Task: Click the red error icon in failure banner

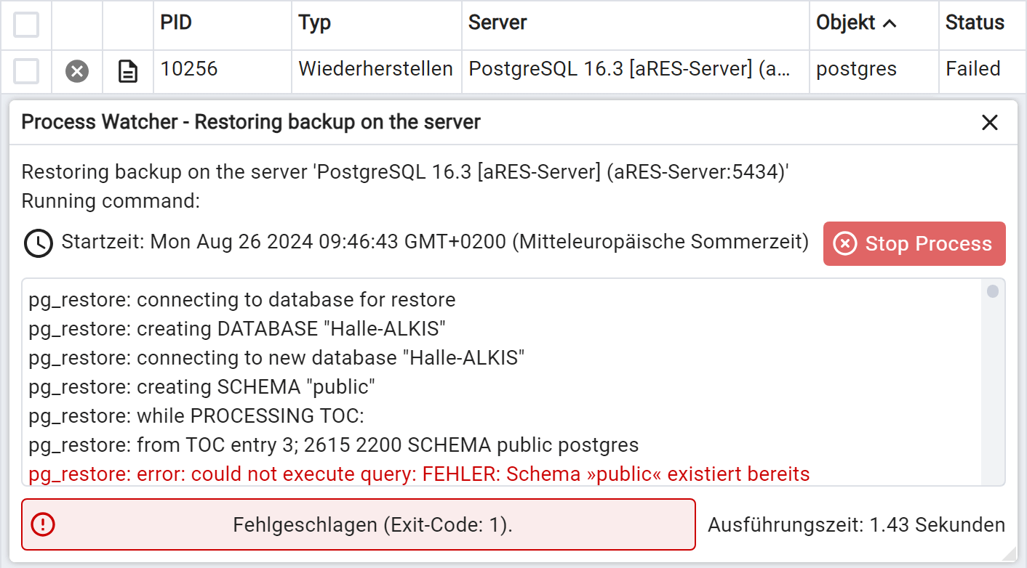Action: (x=44, y=524)
